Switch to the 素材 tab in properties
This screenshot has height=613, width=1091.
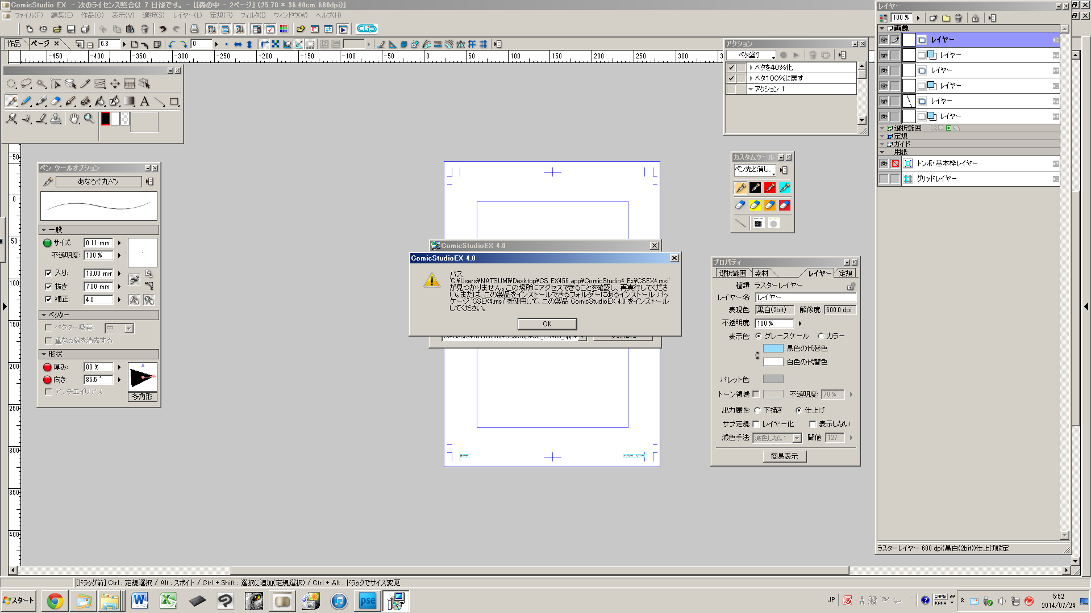pos(761,274)
